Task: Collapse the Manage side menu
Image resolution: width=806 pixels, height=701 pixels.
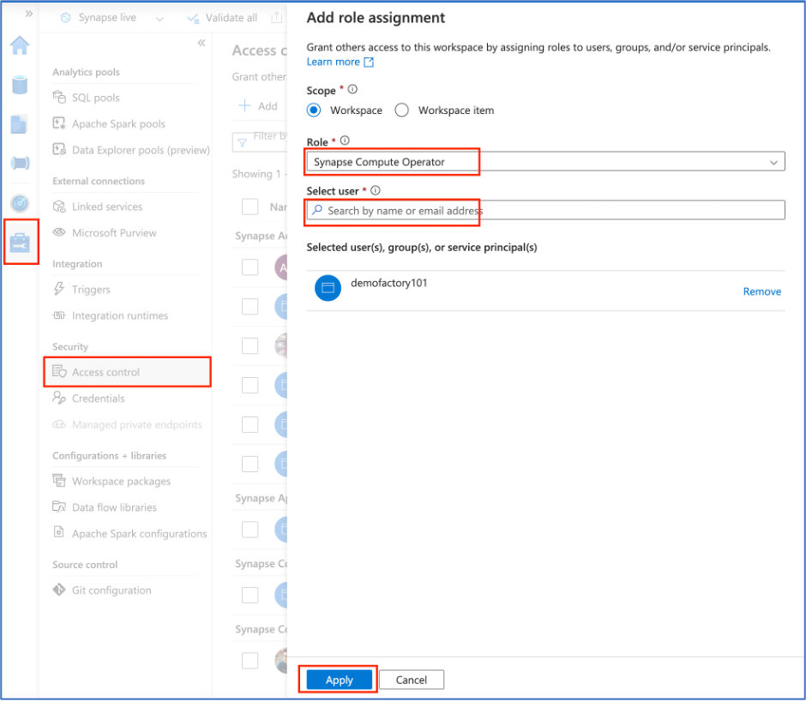Action: [x=201, y=43]
